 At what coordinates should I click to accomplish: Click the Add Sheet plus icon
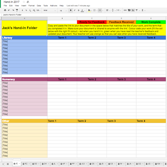click(x=3, y=164)
